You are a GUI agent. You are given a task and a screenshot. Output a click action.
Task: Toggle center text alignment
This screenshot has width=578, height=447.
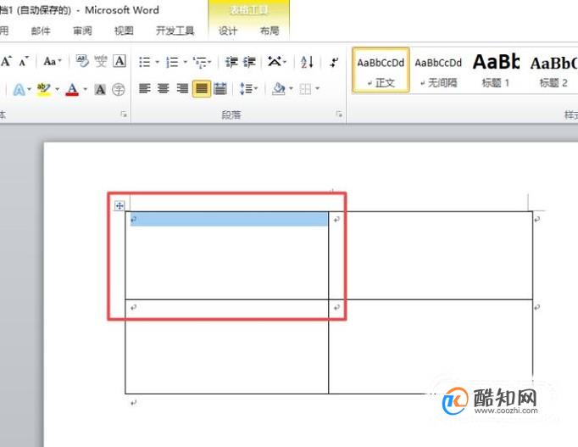tap(164, 89)
